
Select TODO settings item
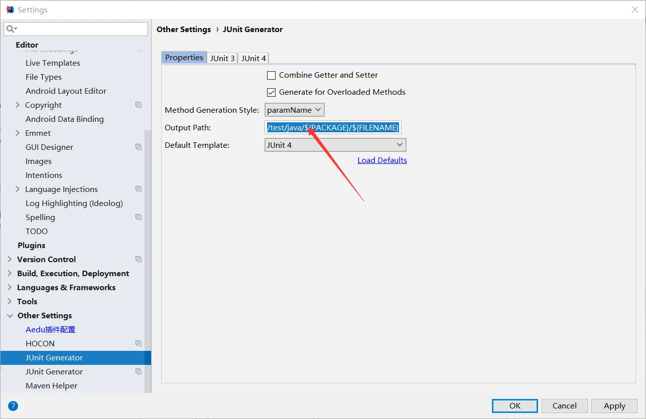click(x=37, y=231)
